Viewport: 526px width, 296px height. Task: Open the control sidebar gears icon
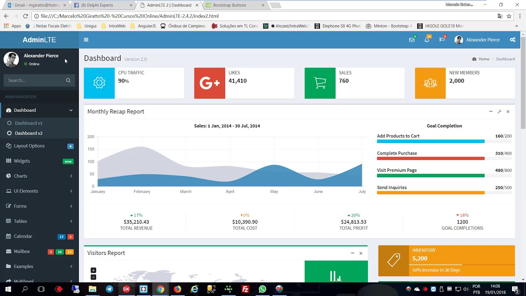pos(512,40)
